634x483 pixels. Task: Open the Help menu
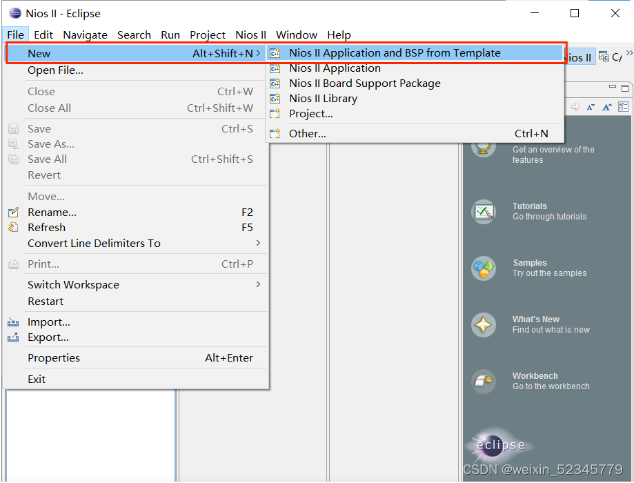coord(339,34)
